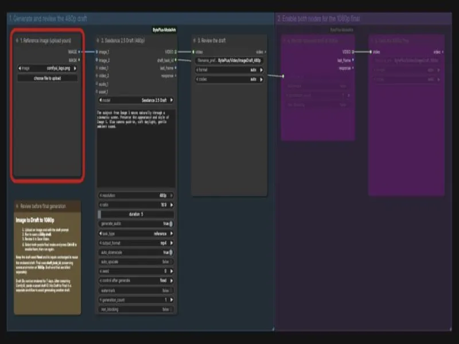
Task: Open the model dropdown showing Seedance 2.5 Draft
Action: 136,100
